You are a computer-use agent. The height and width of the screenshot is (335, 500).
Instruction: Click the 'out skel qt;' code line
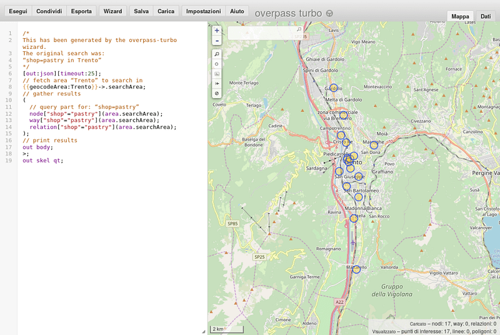coord(42,161)
